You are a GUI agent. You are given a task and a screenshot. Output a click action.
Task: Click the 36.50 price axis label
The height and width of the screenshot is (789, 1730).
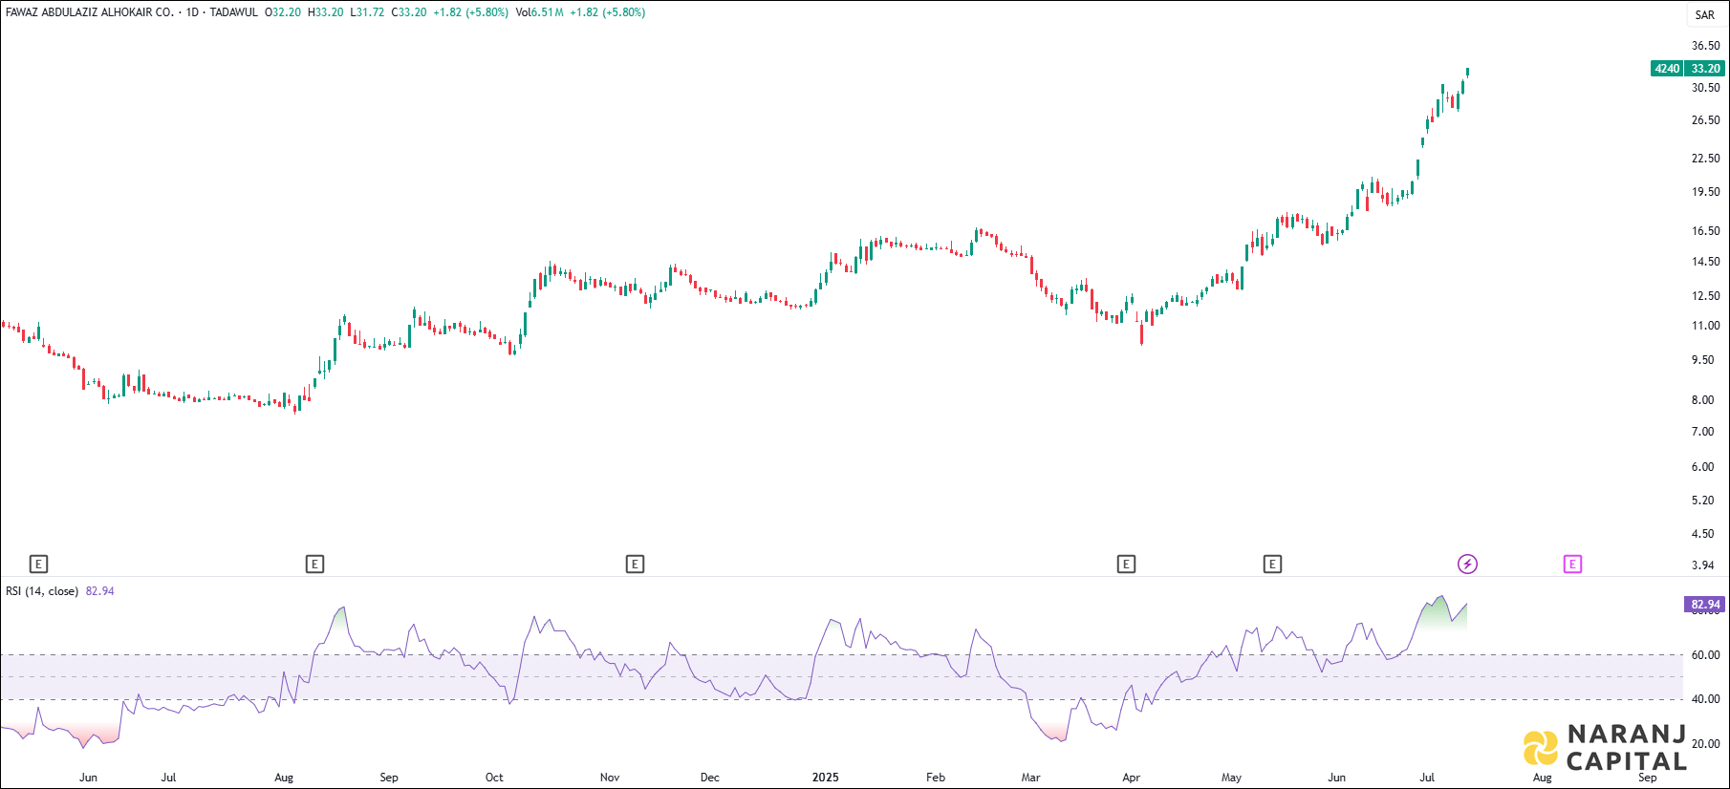tap(1705, 46)
